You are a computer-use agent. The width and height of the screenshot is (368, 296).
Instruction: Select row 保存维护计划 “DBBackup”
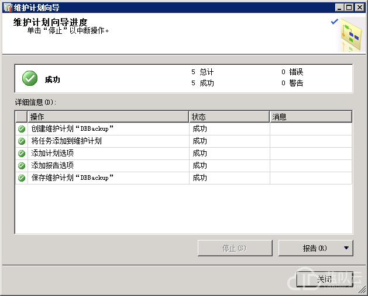click(184, 178)
